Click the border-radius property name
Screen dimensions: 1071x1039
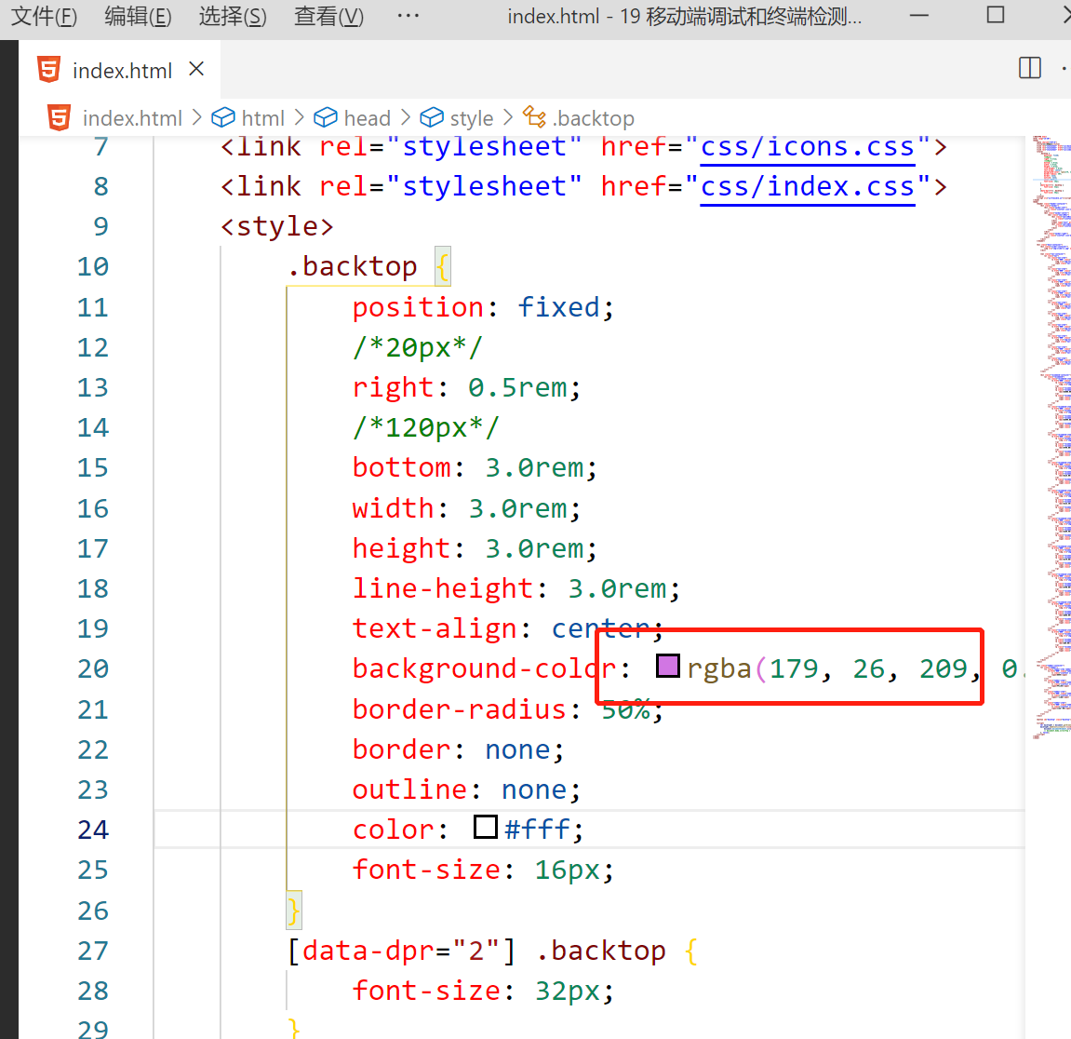459,709
